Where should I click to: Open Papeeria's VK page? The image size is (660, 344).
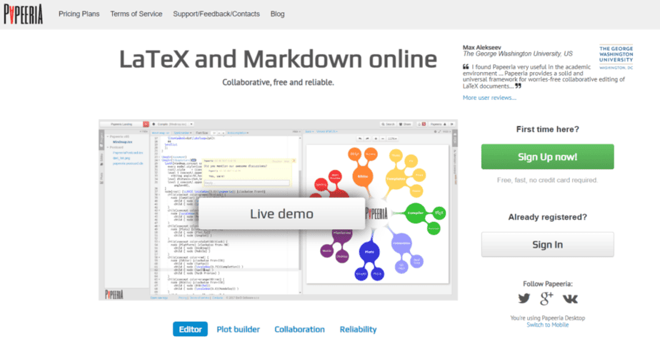point(570,298)
